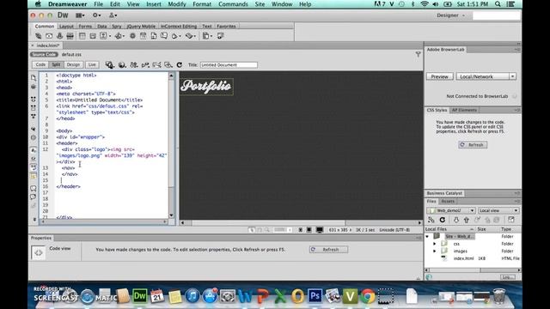The width and height of the screenshot is (550, 309).
Task: Click the Open Documents icon in code toolbar
Action: 34,77
